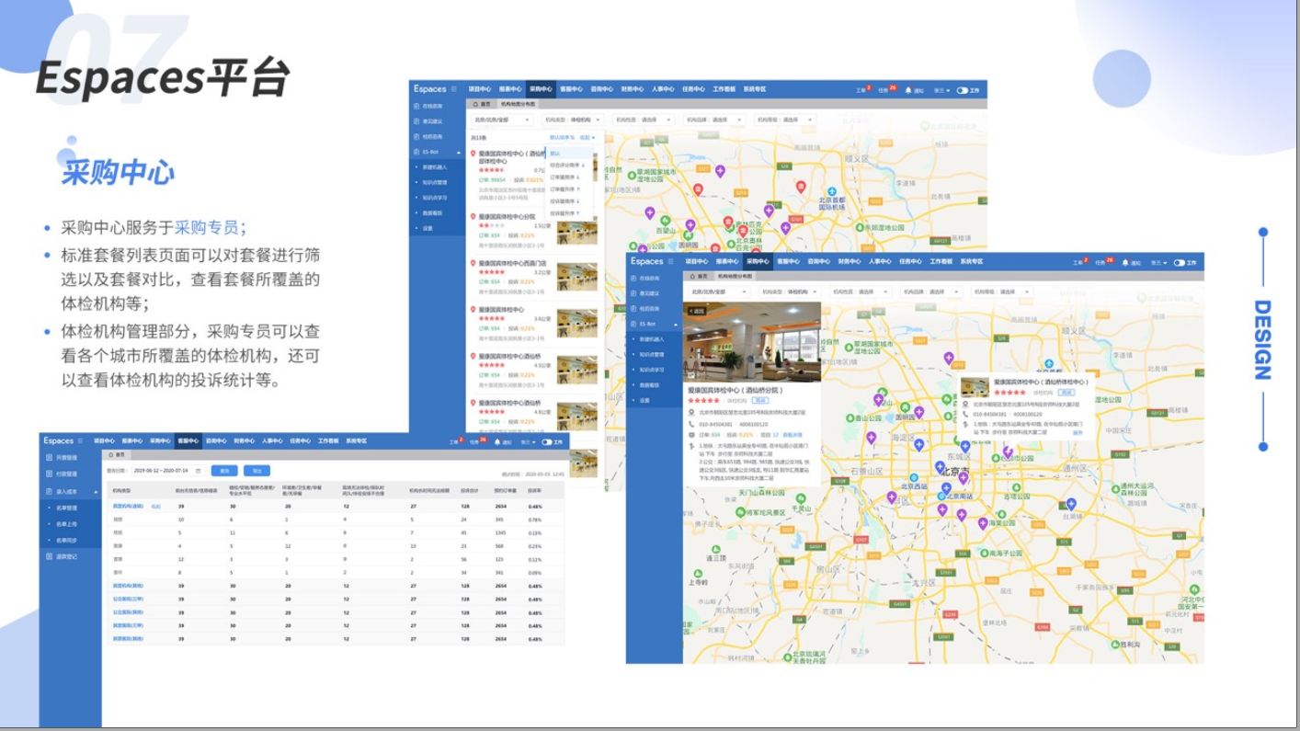Image resolution: width=1300 pixels, height=731 pixels.
Task: Click 爱康国宾体检中心西直门店 list entry
Action: [x=534, y=279]
